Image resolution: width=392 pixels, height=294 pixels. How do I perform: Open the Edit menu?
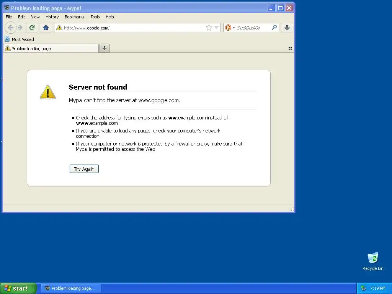point(21,17)
